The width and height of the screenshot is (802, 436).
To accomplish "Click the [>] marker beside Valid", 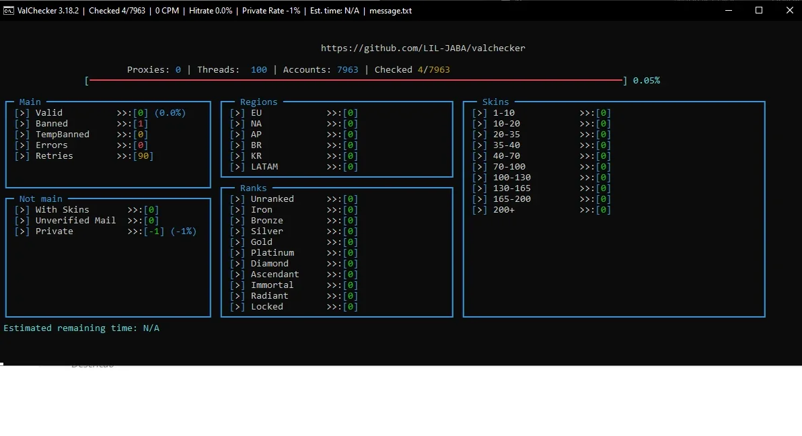I will (22, 112).
